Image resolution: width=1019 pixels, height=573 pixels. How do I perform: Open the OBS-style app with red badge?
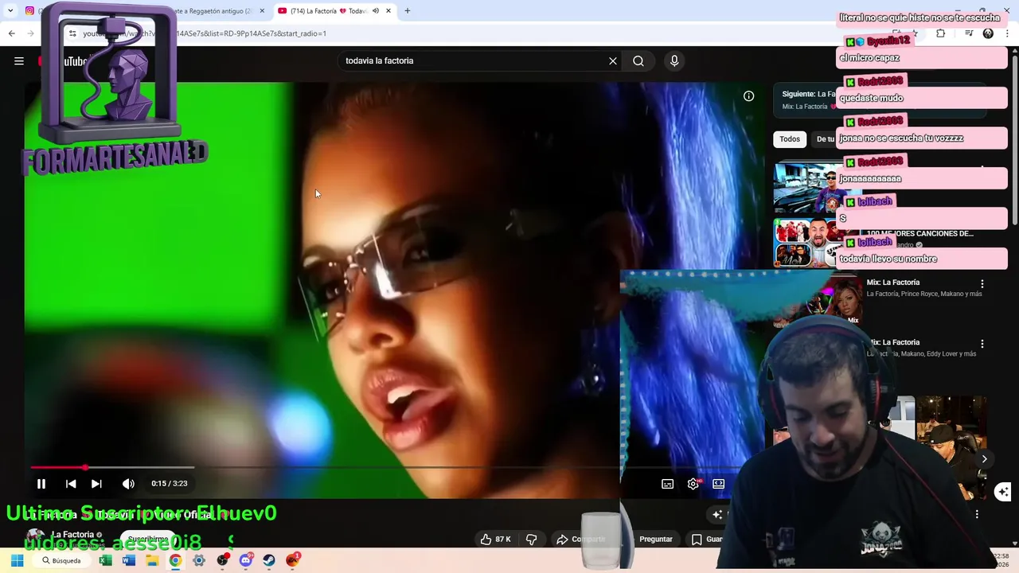click(x=223, y=560)
